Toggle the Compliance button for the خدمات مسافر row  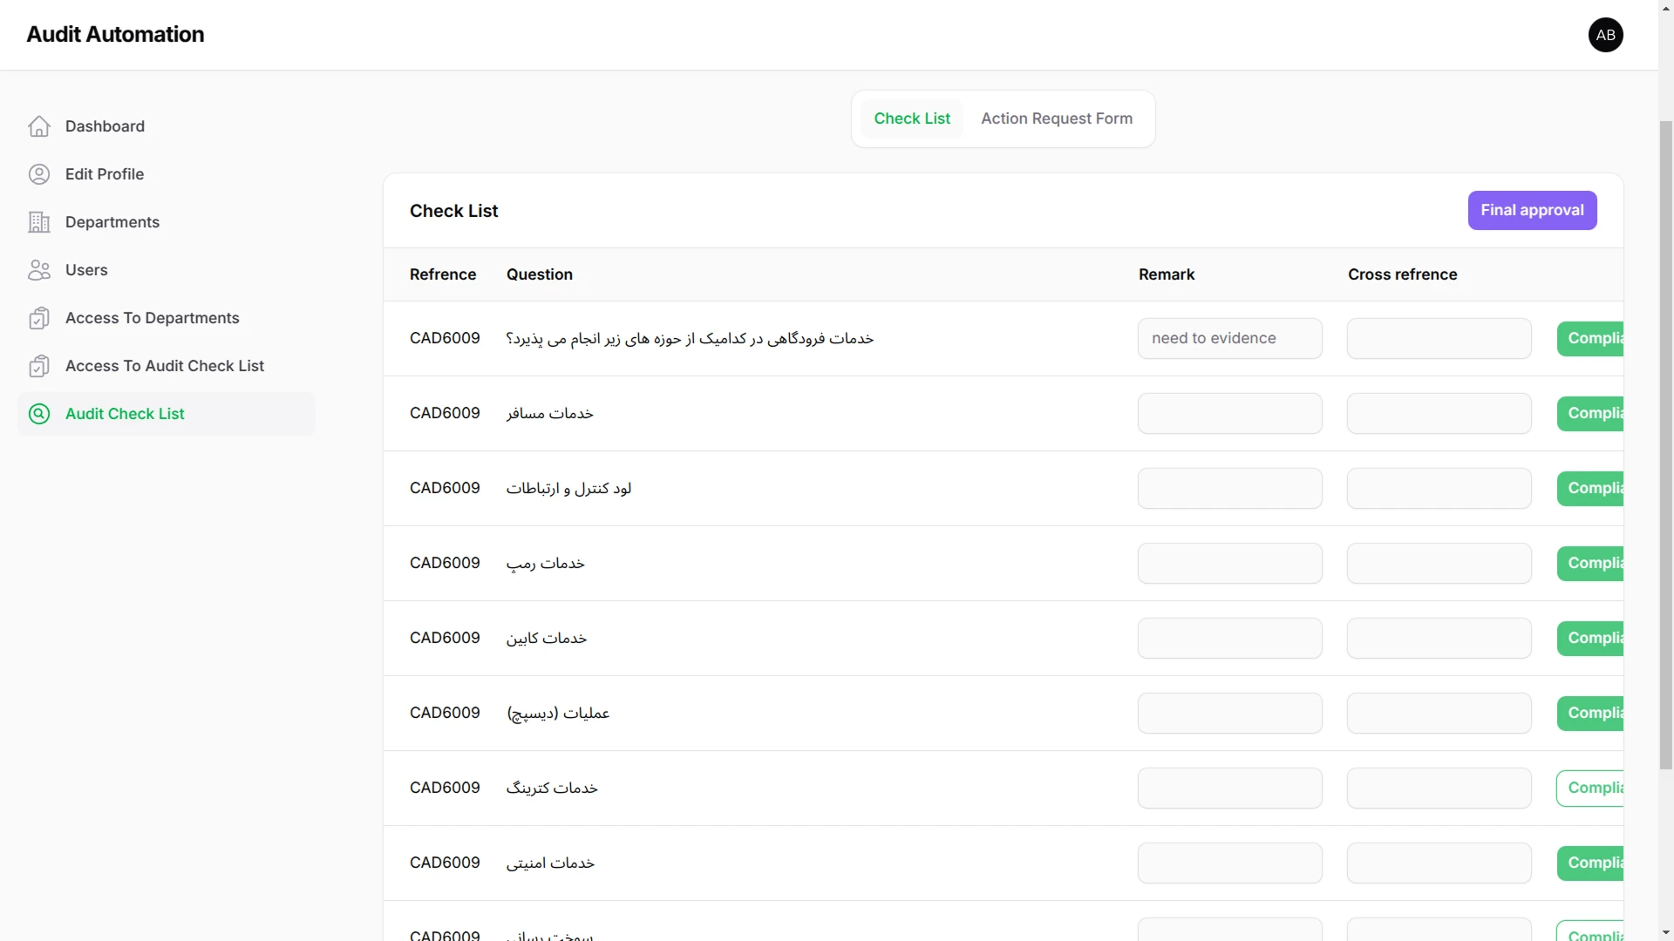(1591, 413)
